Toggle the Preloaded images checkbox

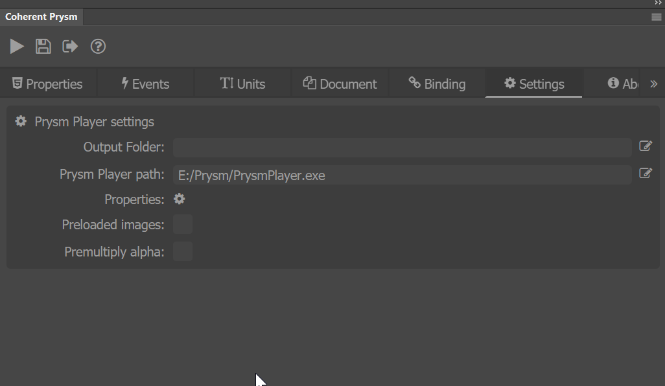pos(183,224)
